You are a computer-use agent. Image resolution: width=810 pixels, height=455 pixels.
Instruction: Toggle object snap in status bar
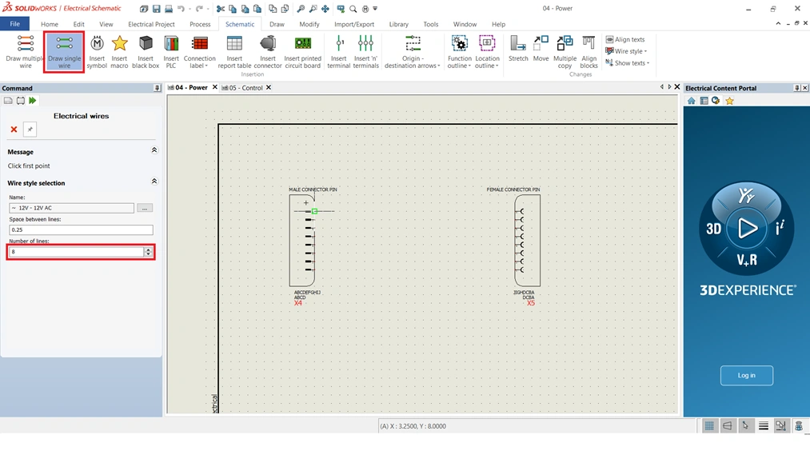(x=780, y=425)
